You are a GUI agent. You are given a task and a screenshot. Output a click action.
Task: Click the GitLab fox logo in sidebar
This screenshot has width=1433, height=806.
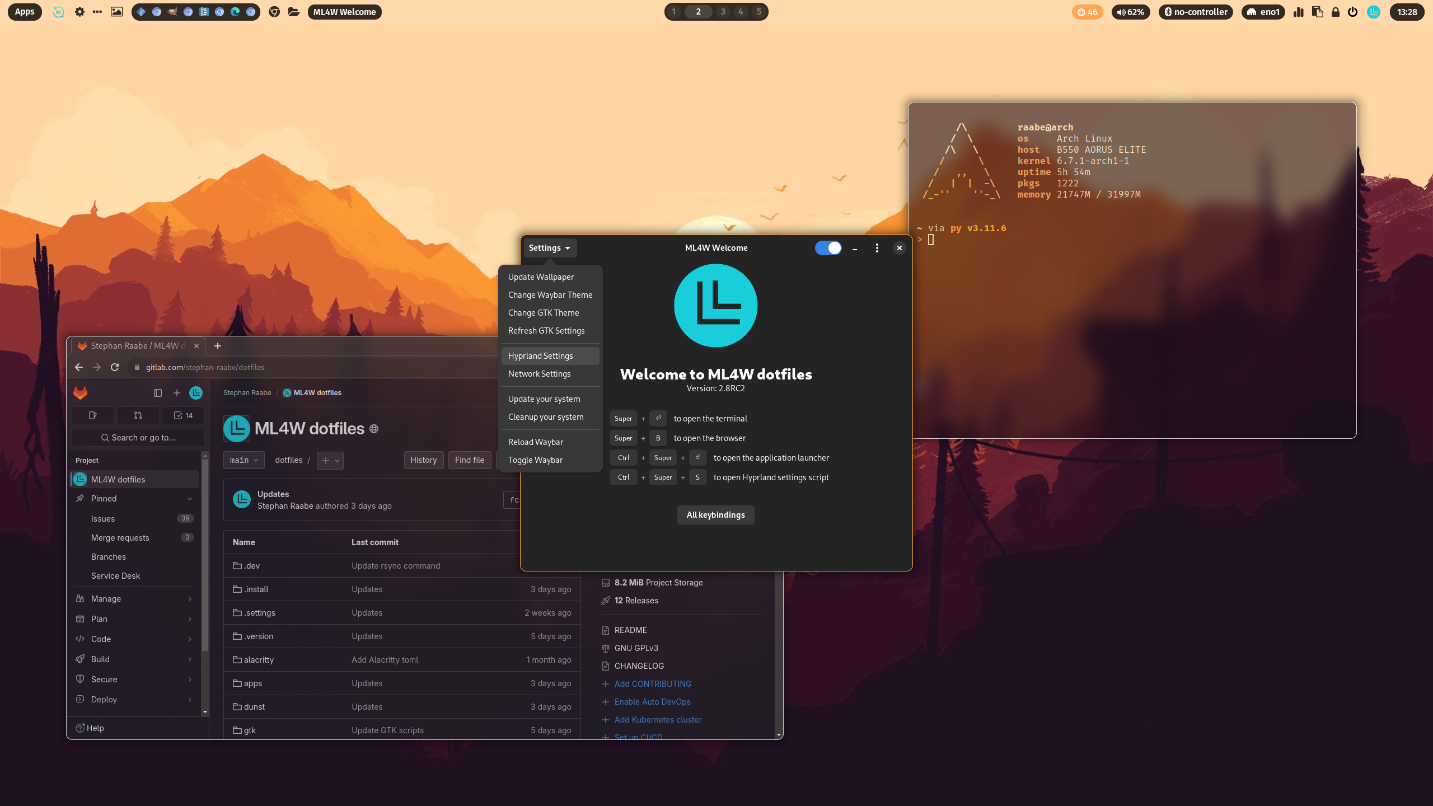[x=81, y=393]
